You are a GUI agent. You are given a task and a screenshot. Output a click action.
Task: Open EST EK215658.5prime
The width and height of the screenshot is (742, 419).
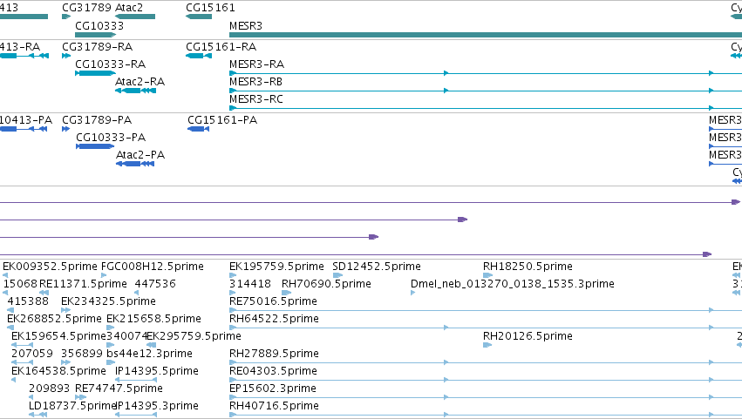click(153, 319)
